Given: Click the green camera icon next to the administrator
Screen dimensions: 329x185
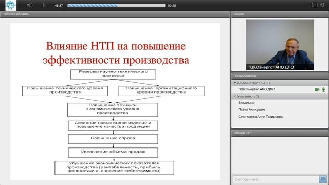Looking at the screenshot, I should click(x=317, y=89).
